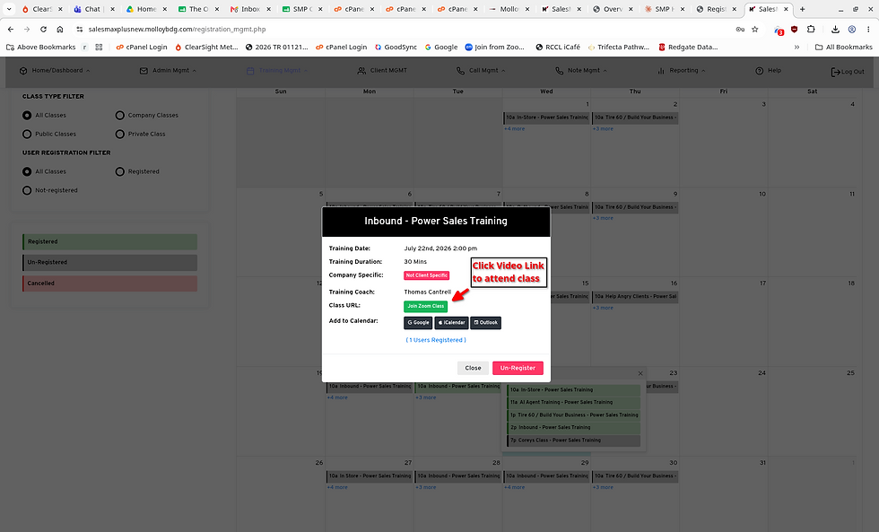Click the Un-Register button
The height and width of the screenshot is (532, 879).
point(518,369)
